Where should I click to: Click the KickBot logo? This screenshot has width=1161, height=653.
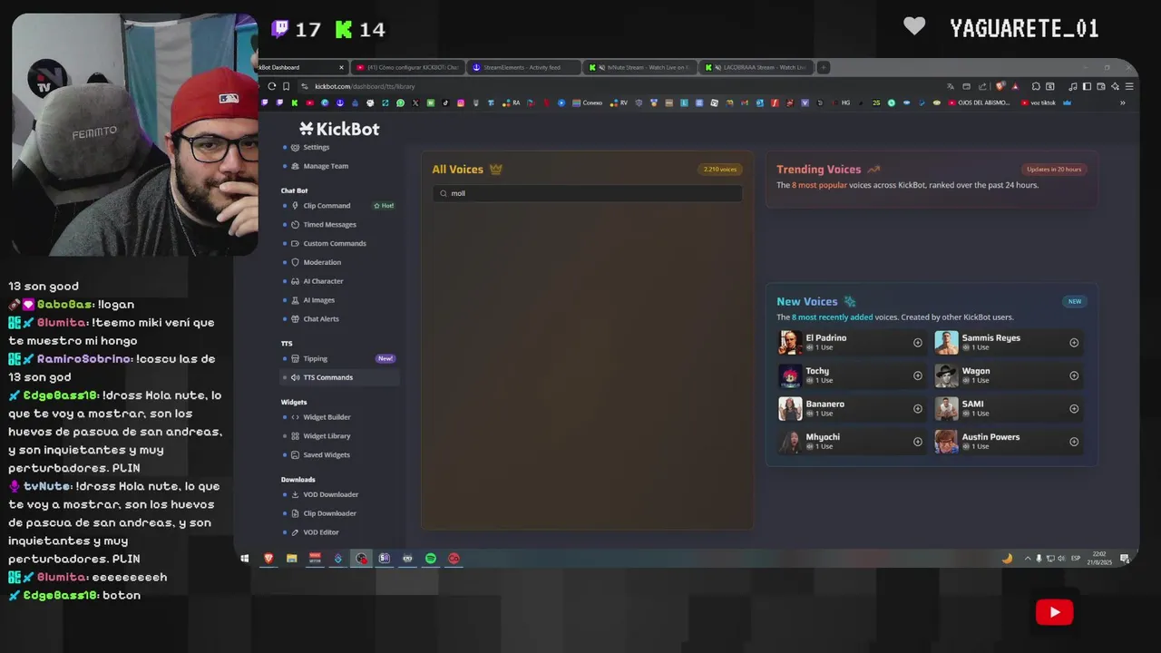(339, 129)
